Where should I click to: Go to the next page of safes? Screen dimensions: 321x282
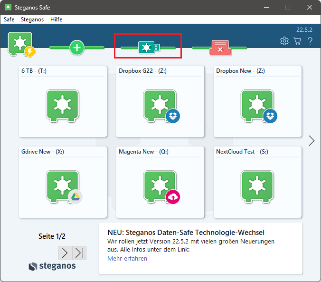point(65,253)
